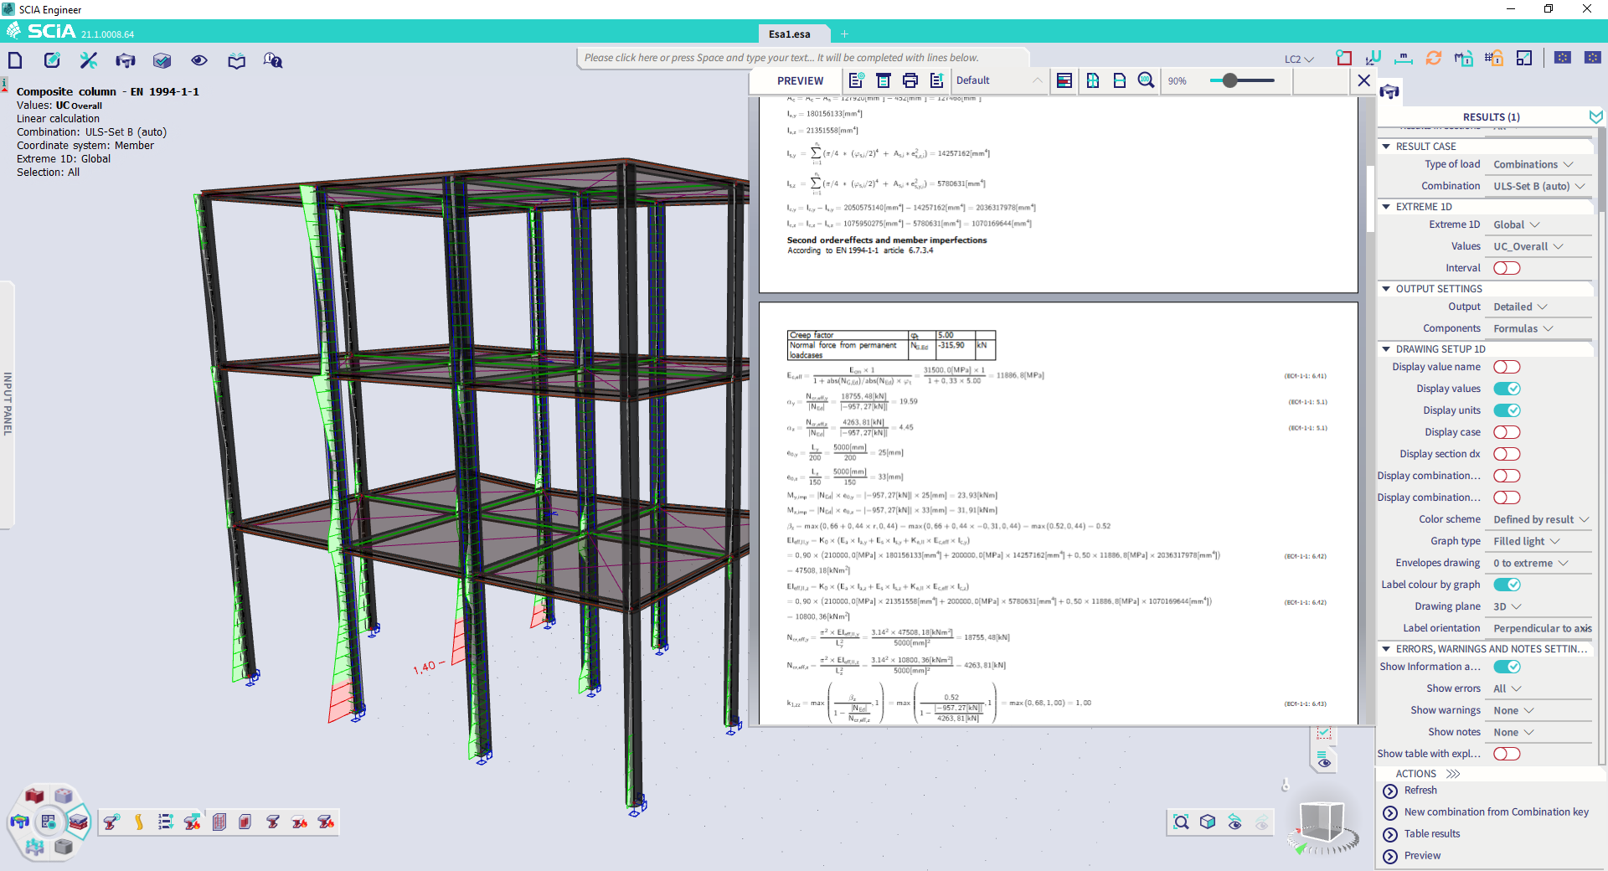Image resolution: width=1608 pixels, height=871 pixels.
Task: Collapse the RESULT CASE section
Action: tap(1385, 146)
